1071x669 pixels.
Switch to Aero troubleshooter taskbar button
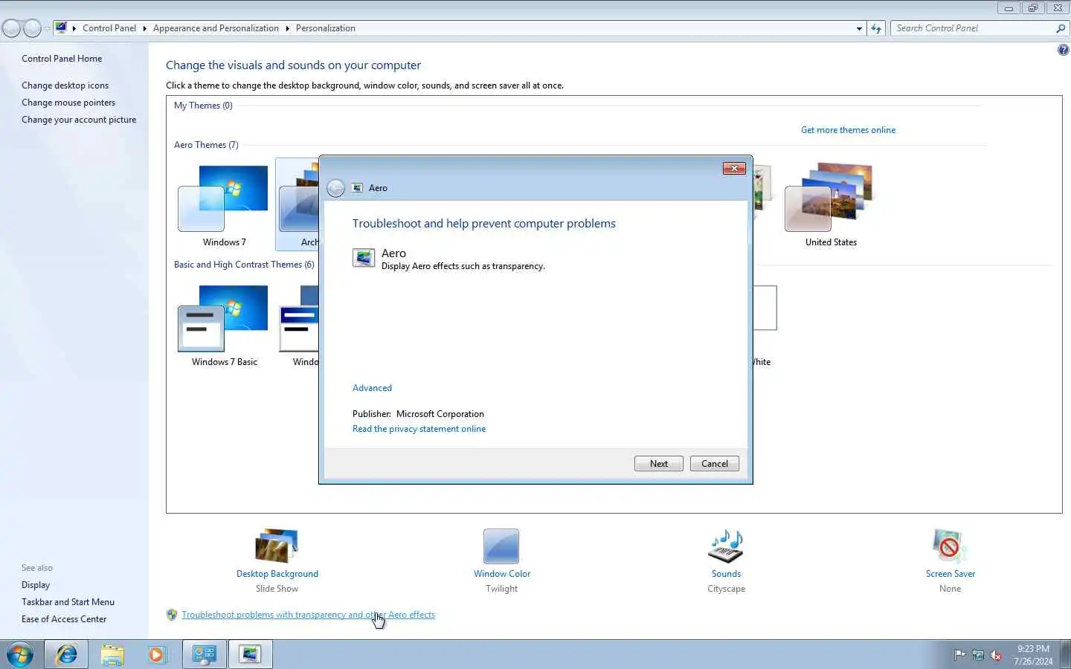250,654
